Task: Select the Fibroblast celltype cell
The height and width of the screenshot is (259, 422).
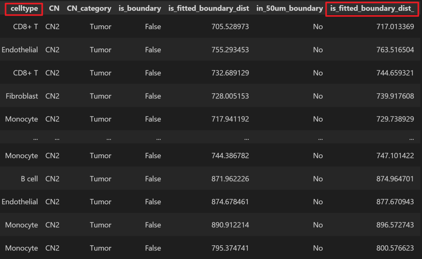Action: point(22,96)
